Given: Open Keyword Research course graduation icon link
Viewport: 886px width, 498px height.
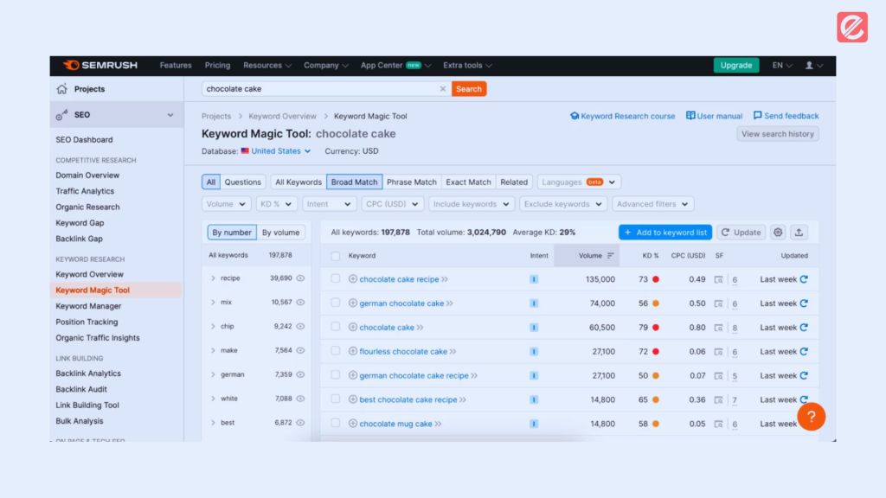Looking at the screenshot, I should pos(622,116).
